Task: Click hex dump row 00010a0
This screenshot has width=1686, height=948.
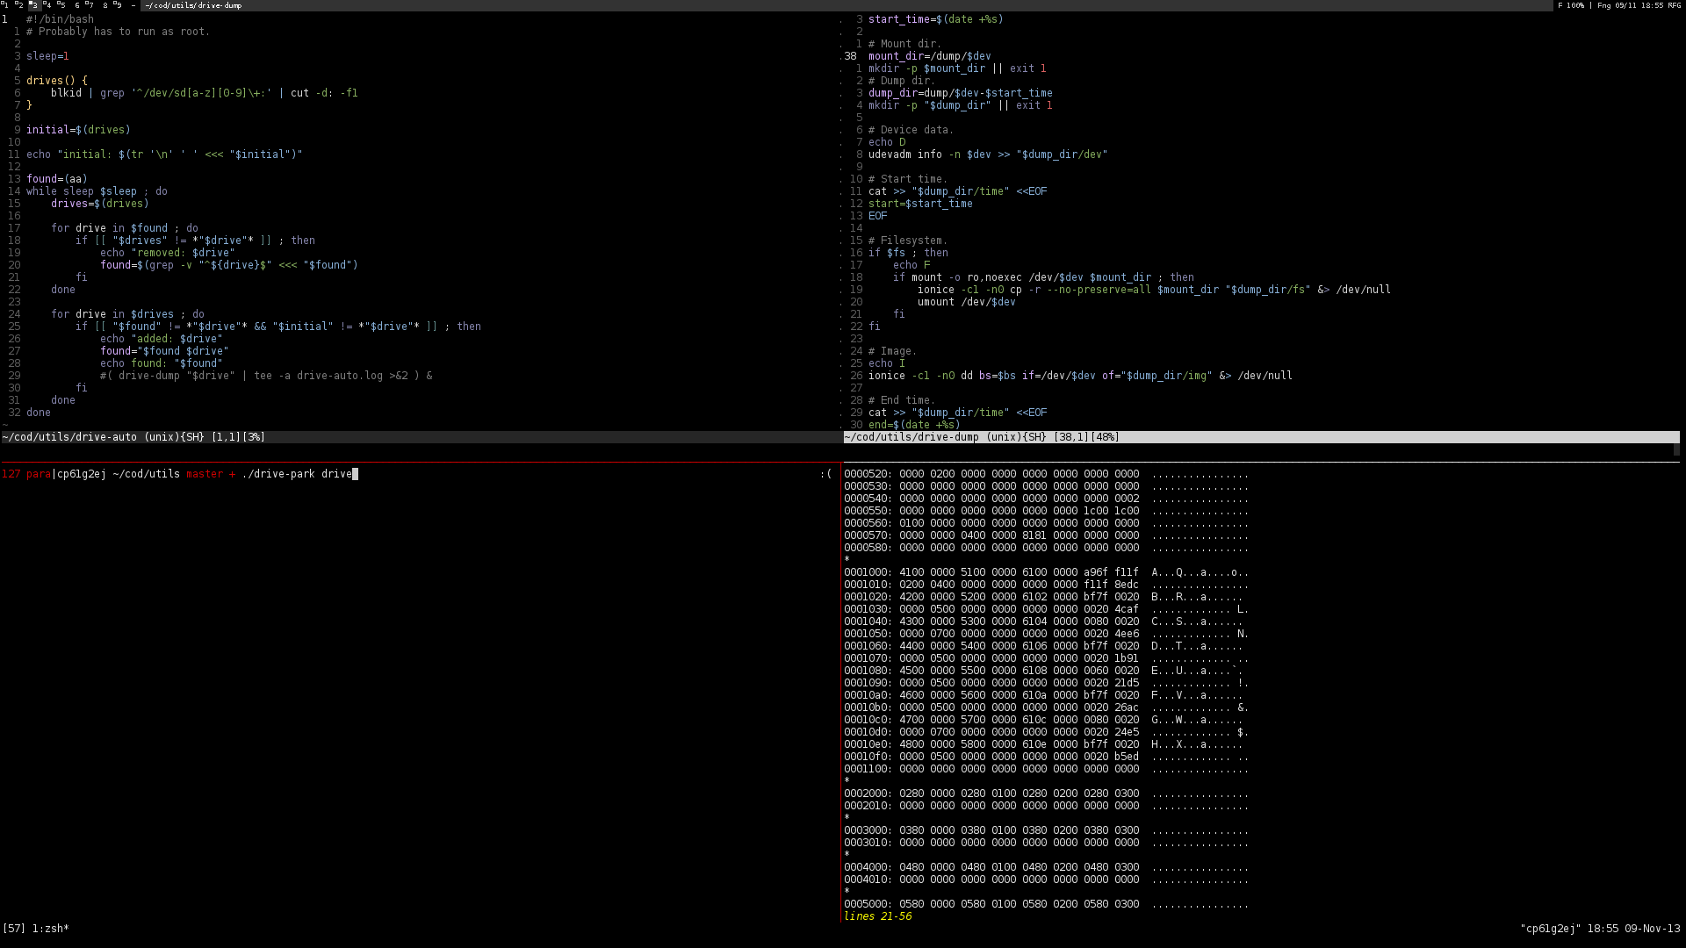Action: [1046, 695]
